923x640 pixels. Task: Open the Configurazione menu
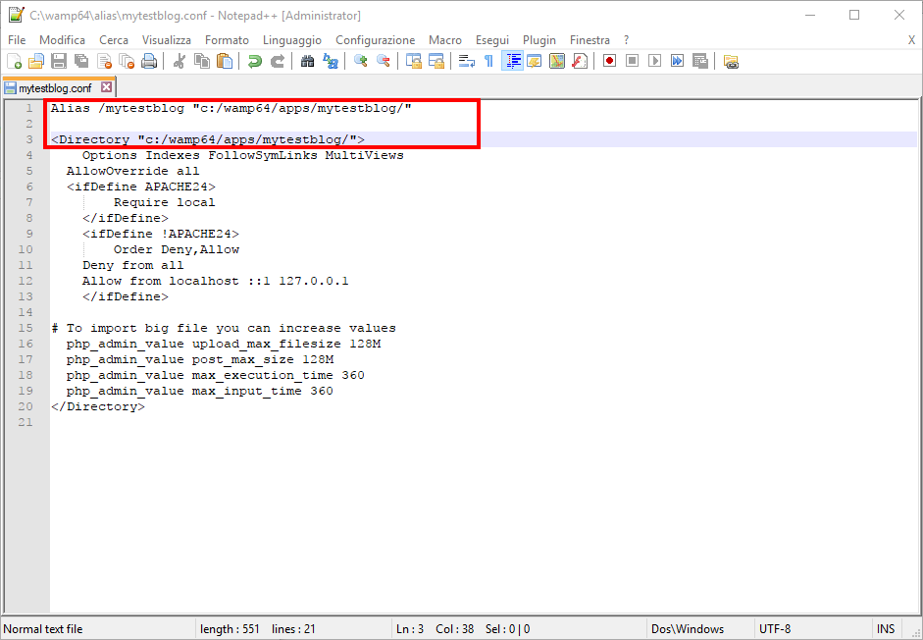tap(376, 40)
